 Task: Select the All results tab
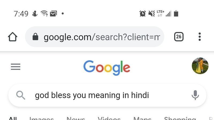point(13,118)
